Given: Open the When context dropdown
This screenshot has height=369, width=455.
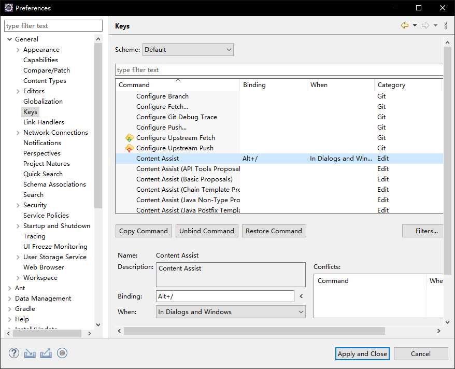Looking at the screenshot, I should point(231,312).
